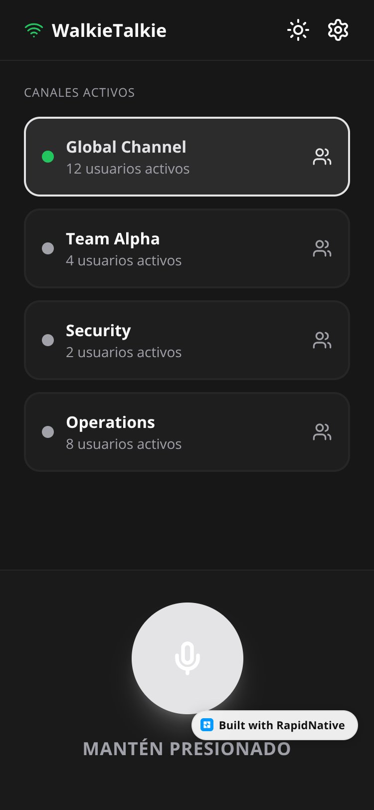Screen dimensions: 374x810
Task: Toggle light mode with the sun icon
Action: click(298, 30)
